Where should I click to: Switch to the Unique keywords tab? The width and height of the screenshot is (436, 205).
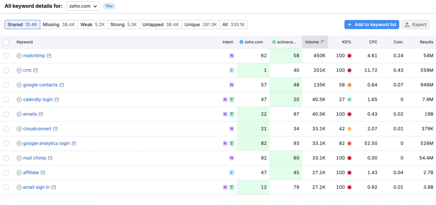pos(201,24)
